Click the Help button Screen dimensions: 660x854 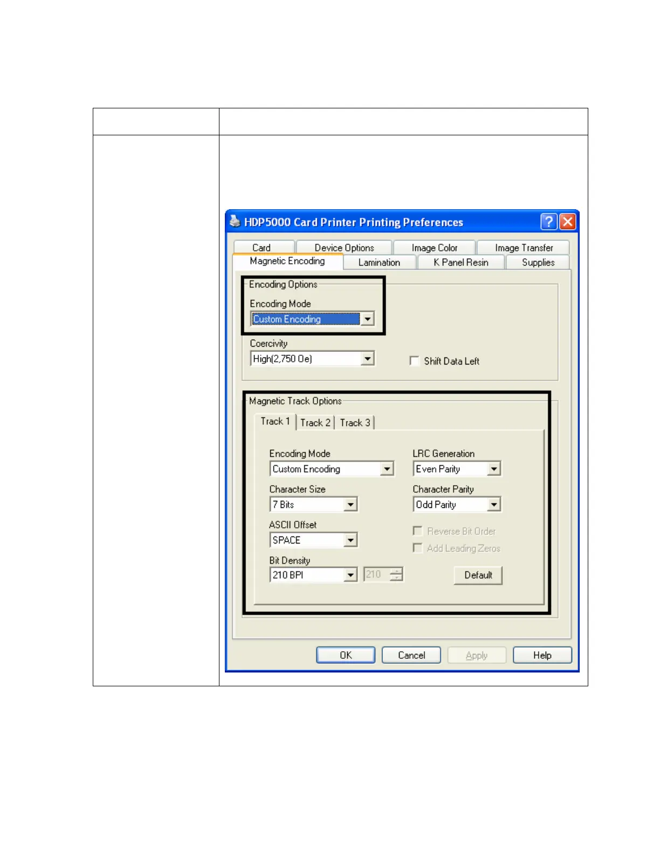point(542,655)
